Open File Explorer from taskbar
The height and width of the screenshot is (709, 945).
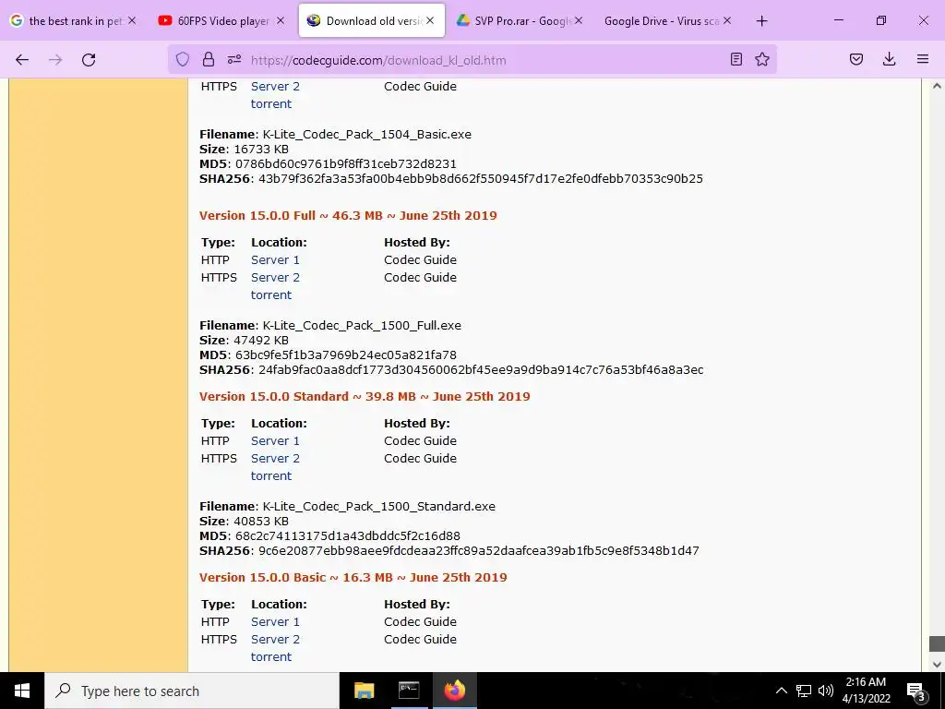coord(364,691)
